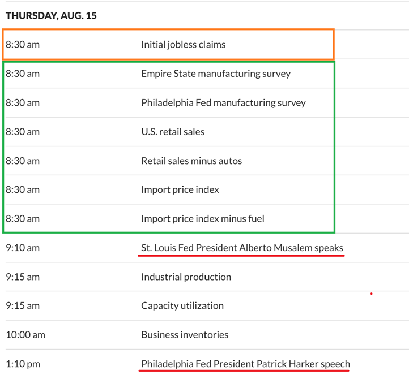The image size is (409, 375).
Task: Click the Empire State manufacturing survey entry
Action: pos(216,74)
